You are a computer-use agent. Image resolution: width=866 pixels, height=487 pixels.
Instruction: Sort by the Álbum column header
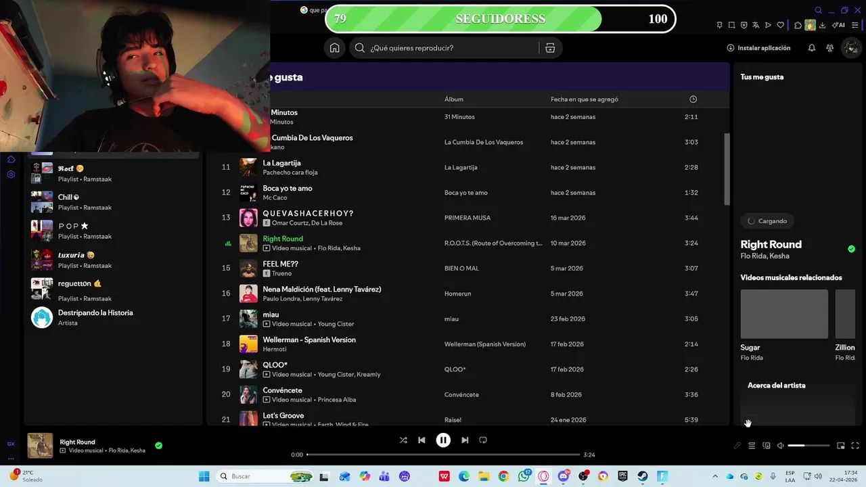tap(453, 99)
